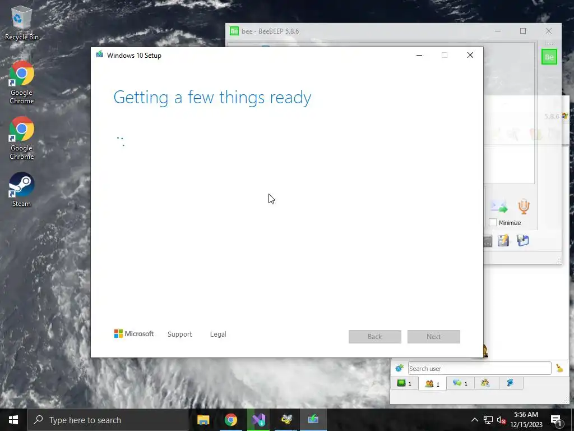Open the Recycle Bin desktop icon

point(21,22)
